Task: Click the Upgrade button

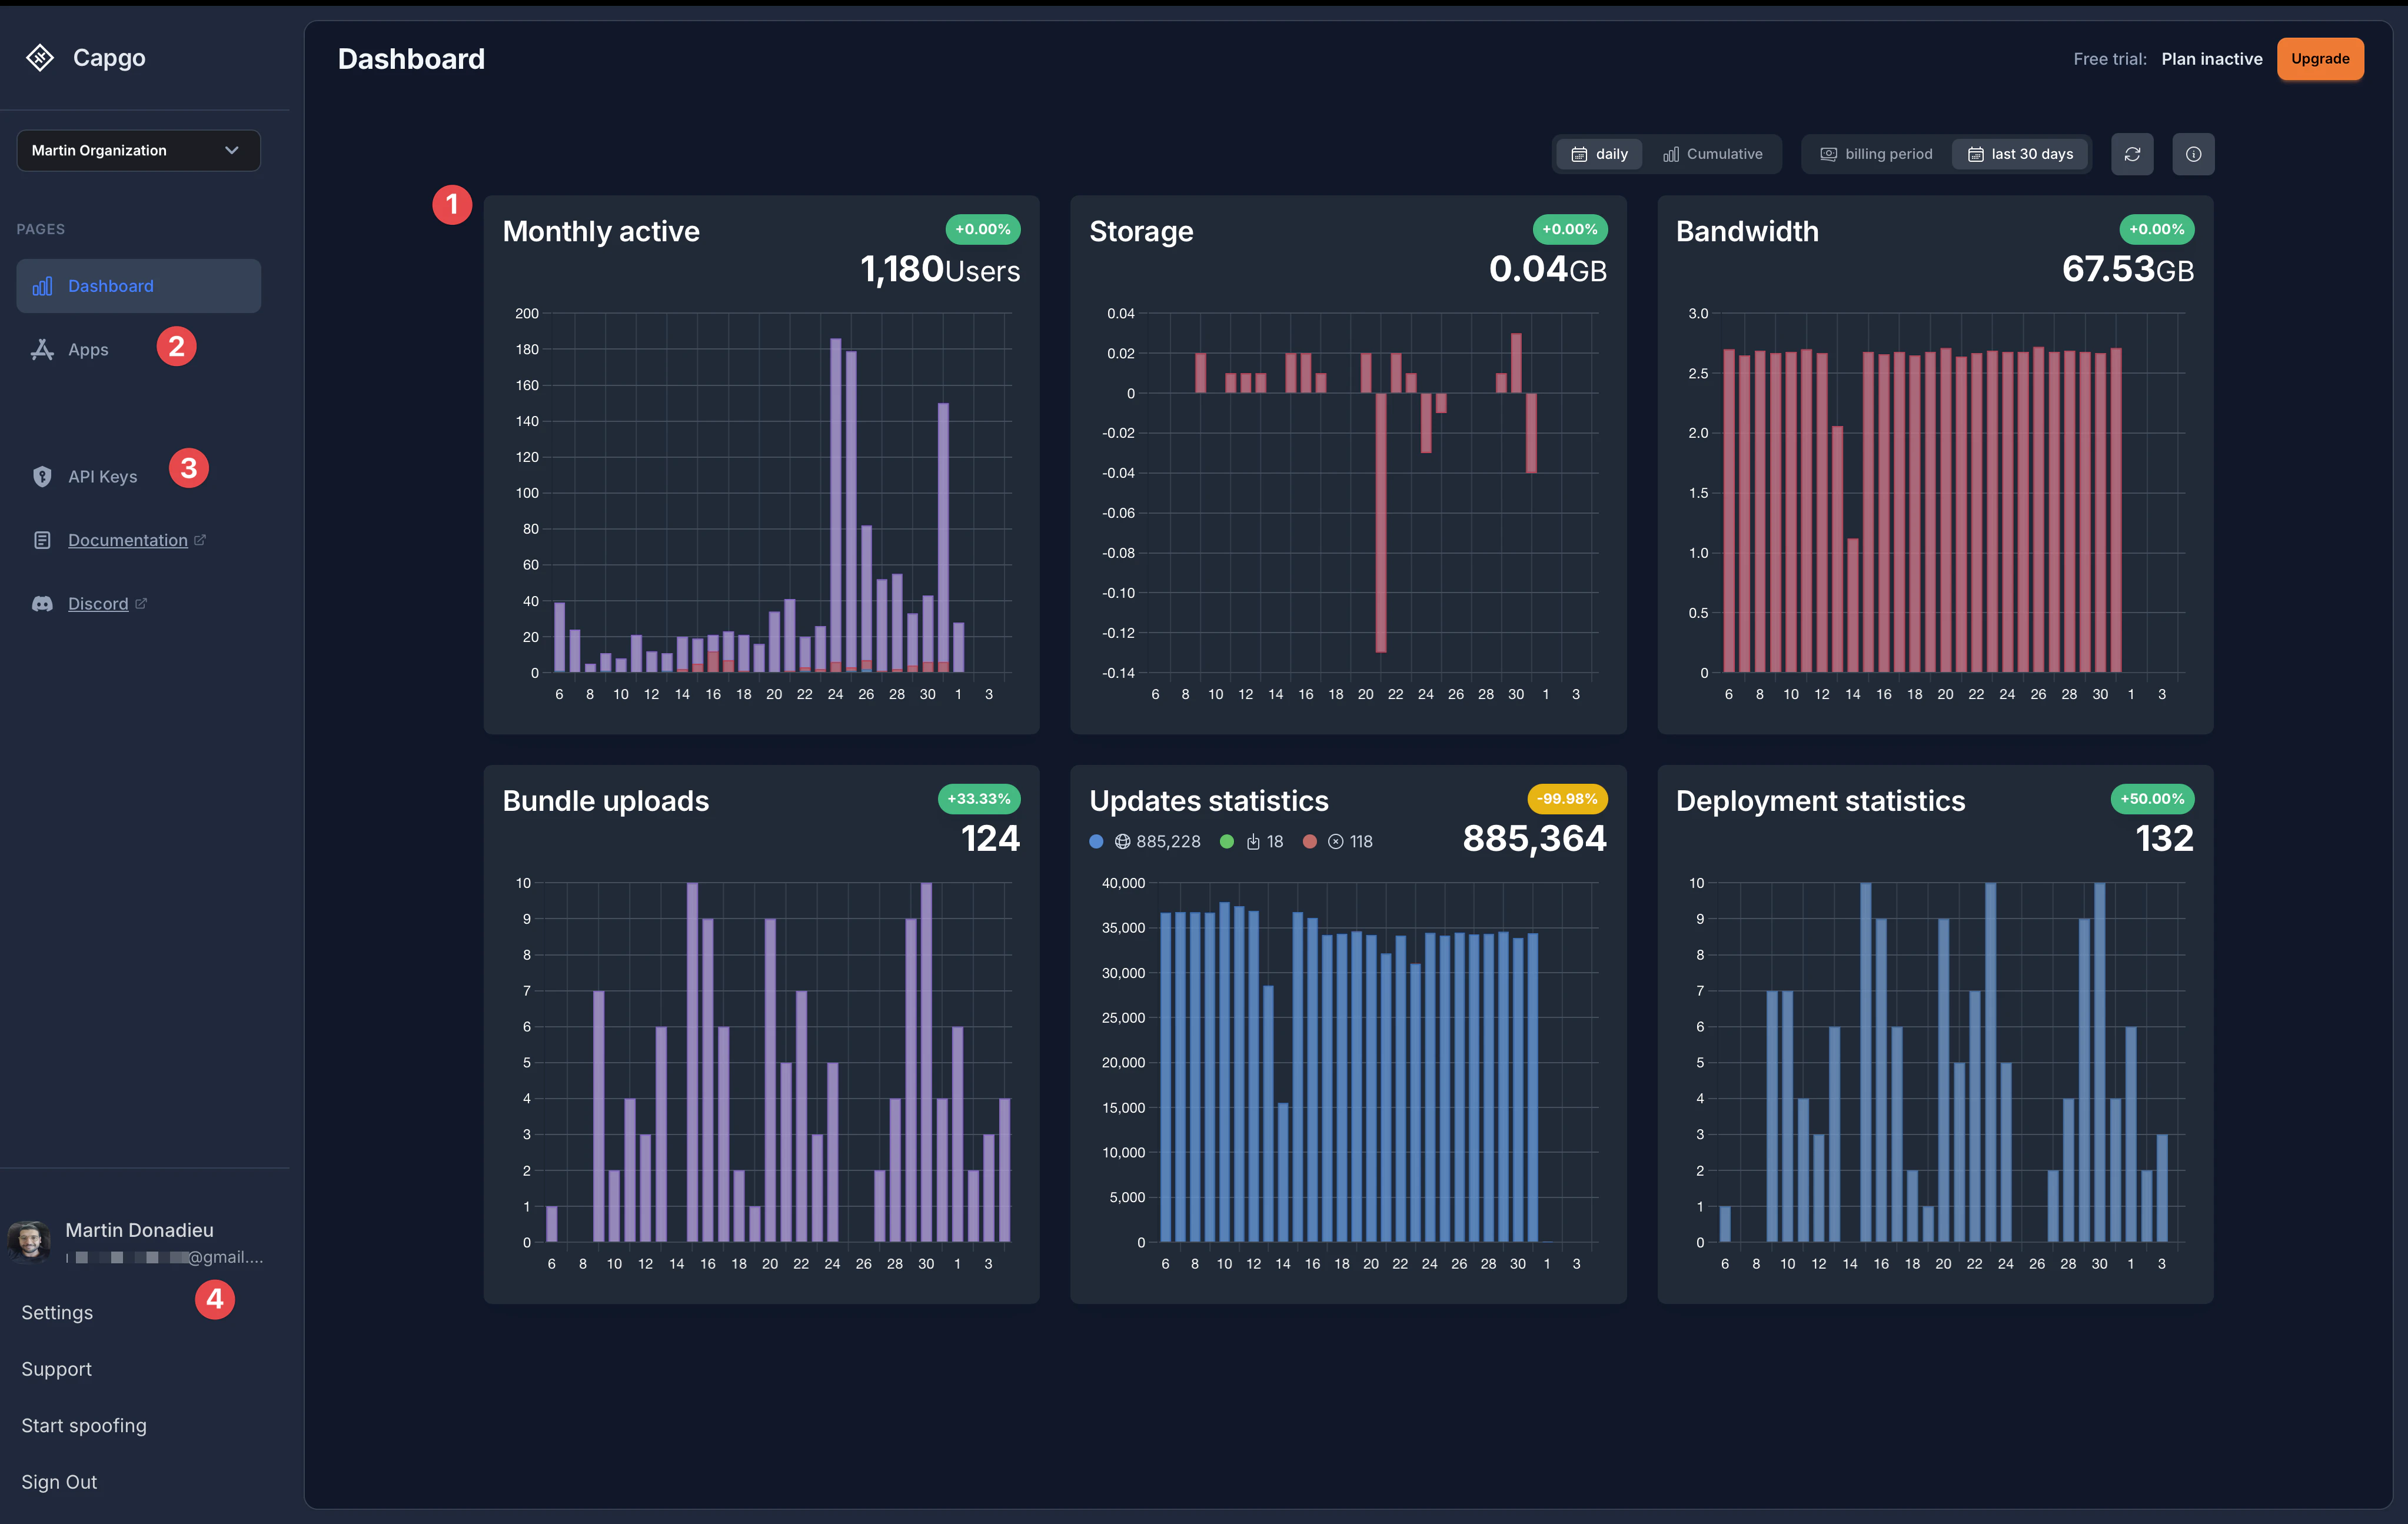Action: coord(2320,58)
